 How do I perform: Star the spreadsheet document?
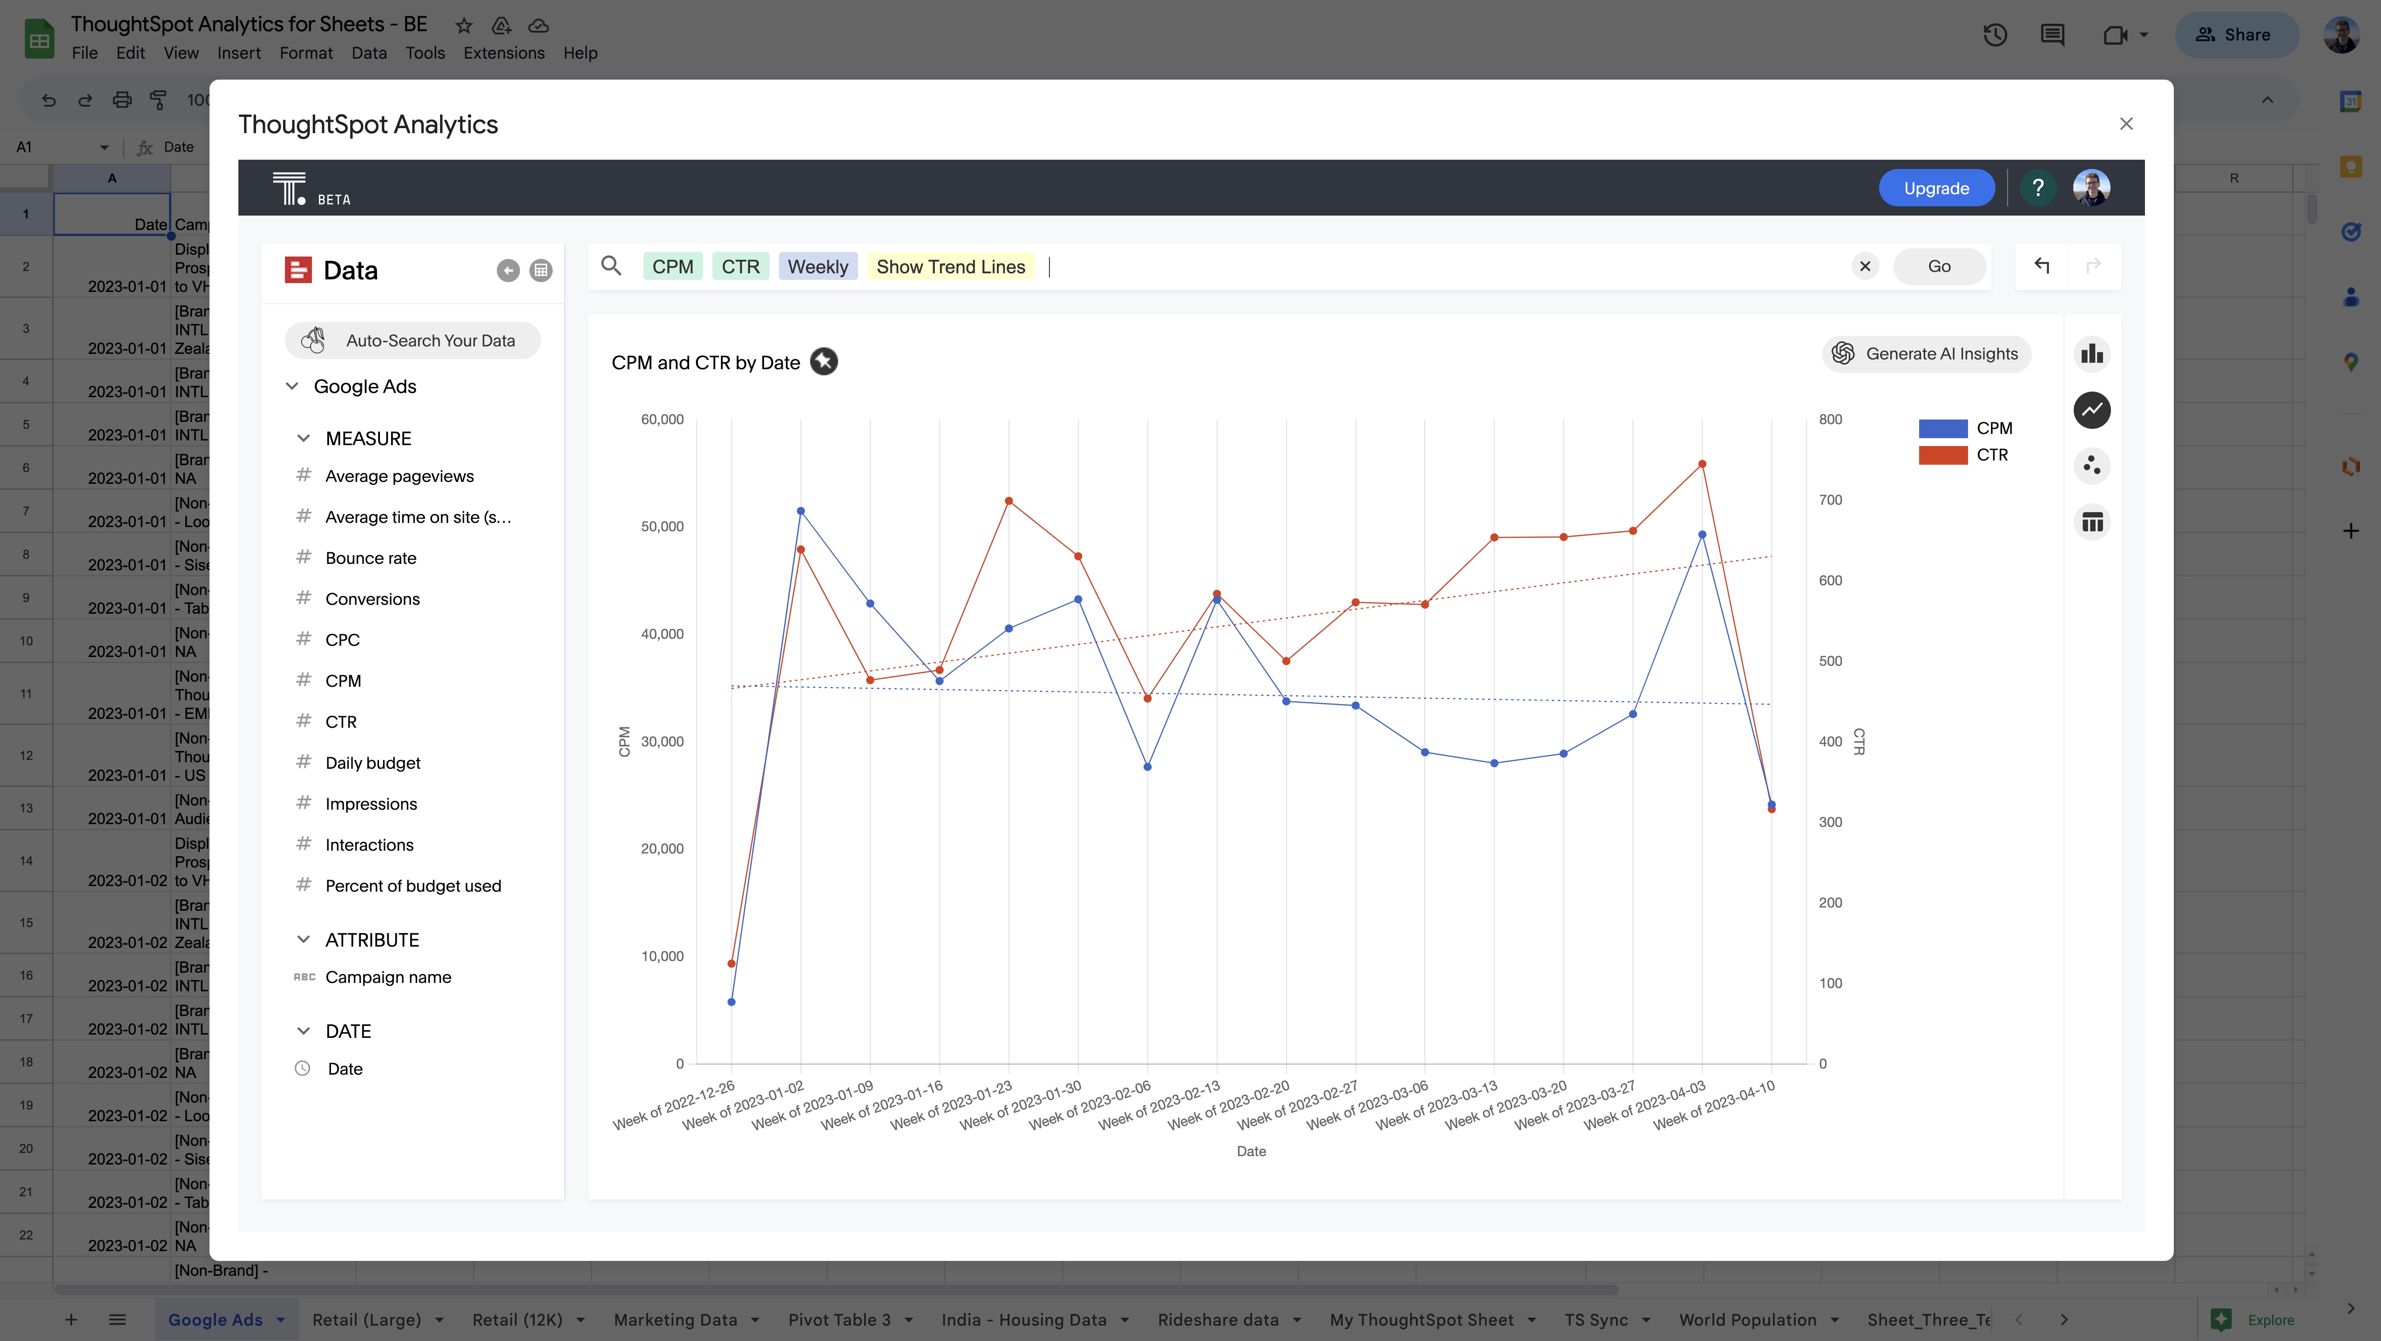coord(464,25)
